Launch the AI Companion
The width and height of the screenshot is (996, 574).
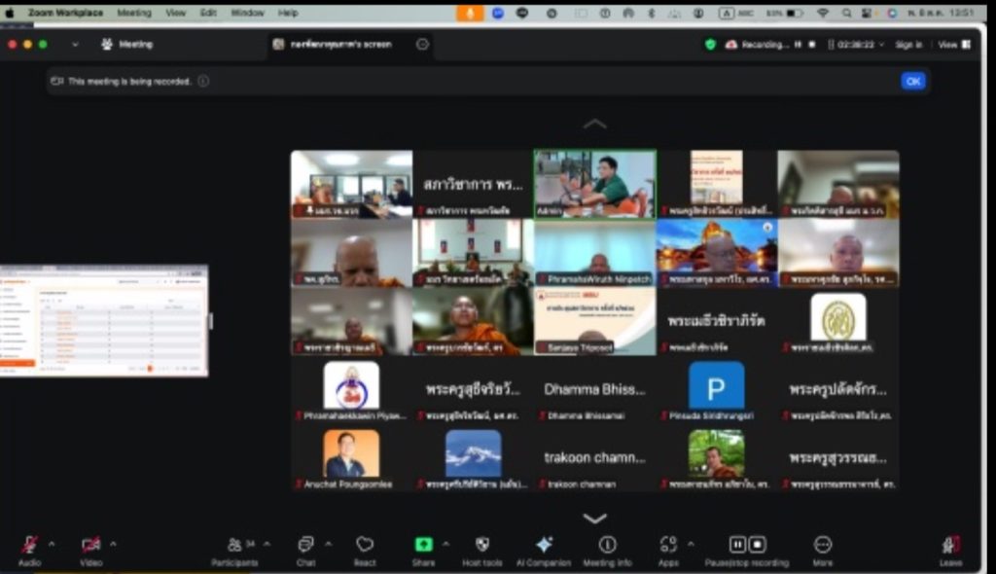[x=545, y=546]
